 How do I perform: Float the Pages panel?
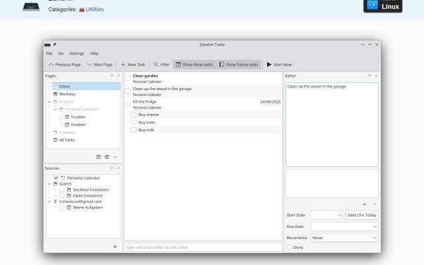pyautogui.click(x=112, y=76)
